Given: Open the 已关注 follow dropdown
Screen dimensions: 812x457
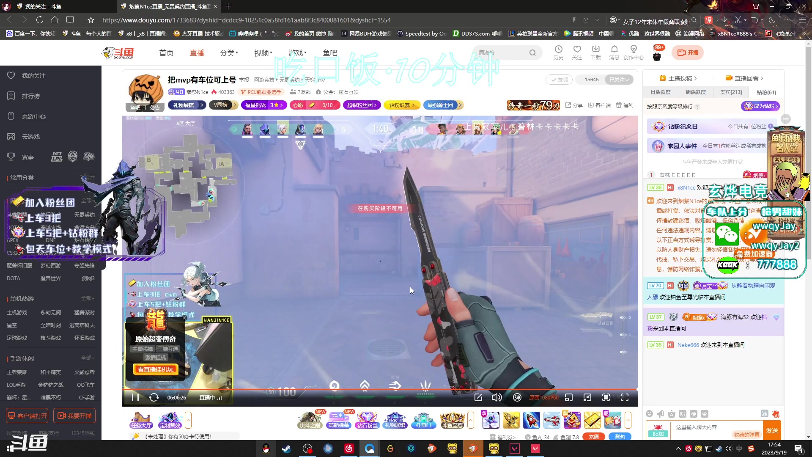Looking at the screenshot, I should click(619, 80).
